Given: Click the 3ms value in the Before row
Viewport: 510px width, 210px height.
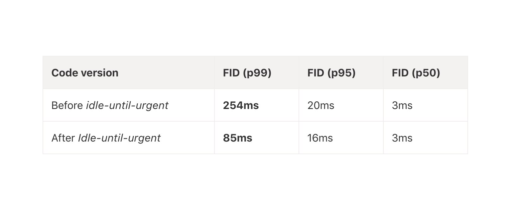Looking at the screenshot, I should (402, 106).
